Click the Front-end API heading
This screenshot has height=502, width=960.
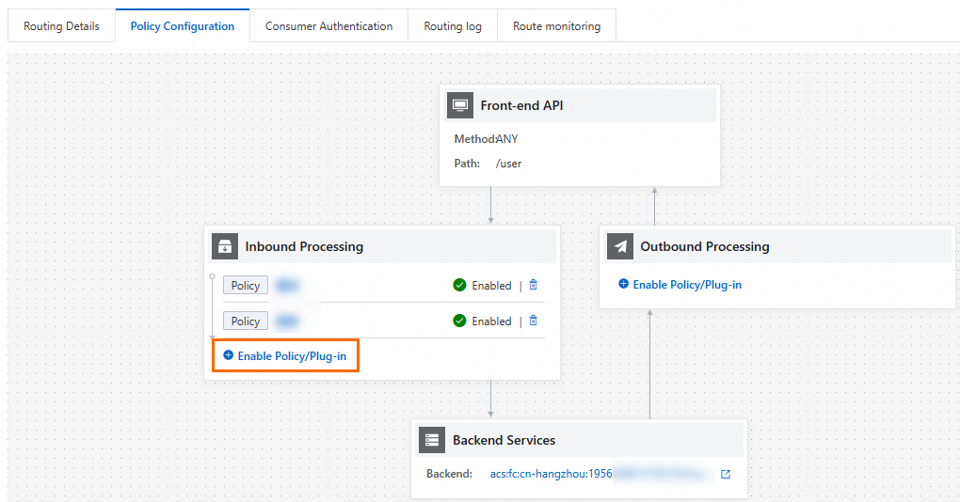click(x=521, y=105)
